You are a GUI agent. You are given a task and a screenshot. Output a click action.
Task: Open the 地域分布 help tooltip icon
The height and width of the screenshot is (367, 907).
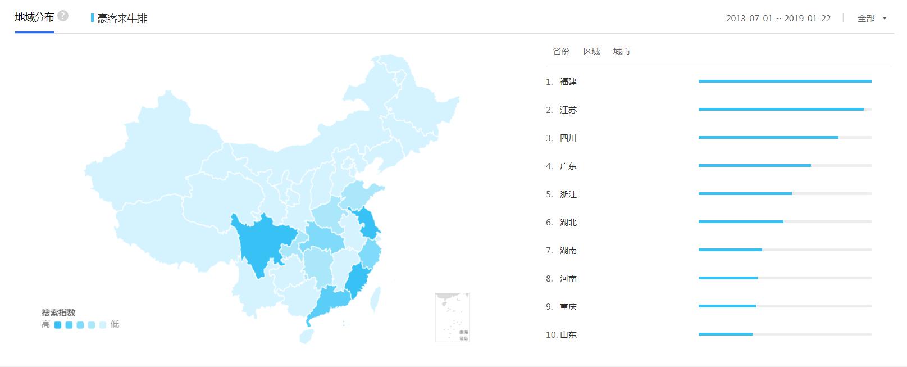tap(63, 16)
